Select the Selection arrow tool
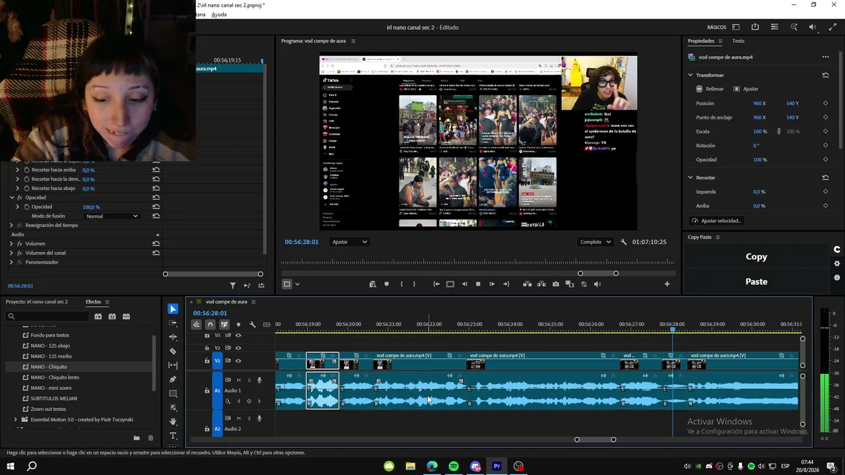 coord(173,309)
